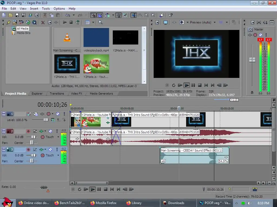Open split-screen view dropdown in preview
The image size is (277, 207).
click(187, 22)
